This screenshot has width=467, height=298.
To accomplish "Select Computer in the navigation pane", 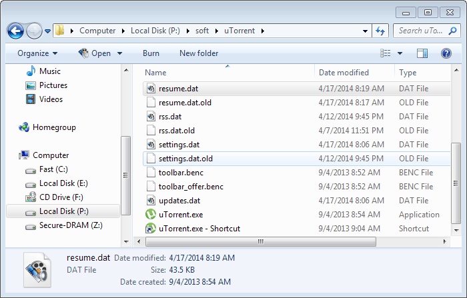I will tap(51, 155).
